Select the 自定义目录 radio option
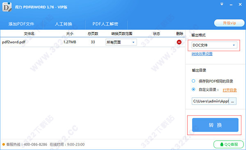 coord(194,90)
